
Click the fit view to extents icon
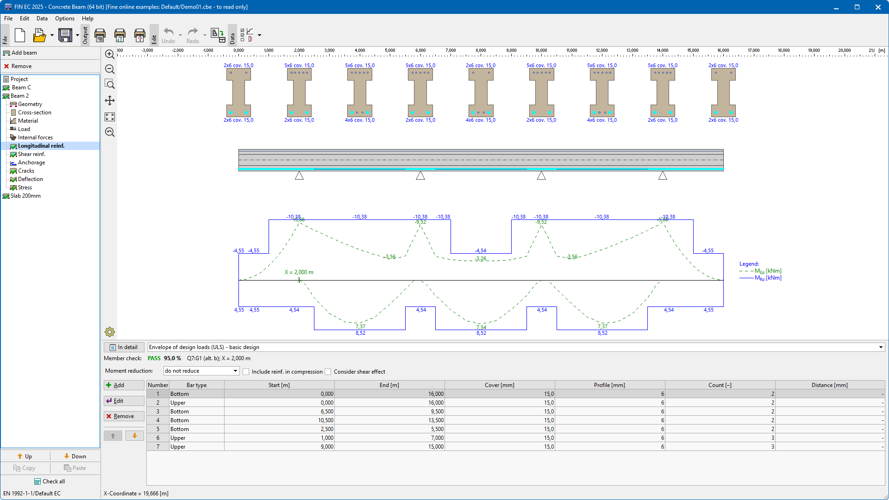tap(110, 117)
